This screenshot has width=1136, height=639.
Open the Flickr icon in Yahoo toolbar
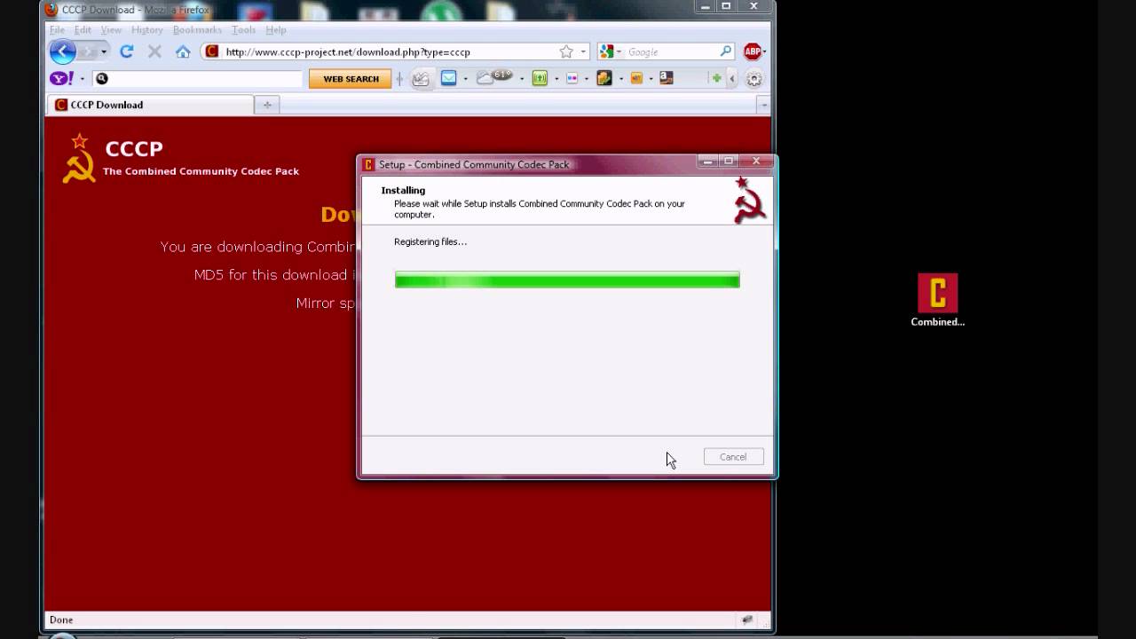[572, 78]
